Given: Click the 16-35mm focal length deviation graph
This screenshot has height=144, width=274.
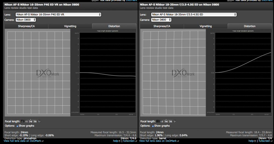Looking at the screenshot, I should [x=107, y=73].
